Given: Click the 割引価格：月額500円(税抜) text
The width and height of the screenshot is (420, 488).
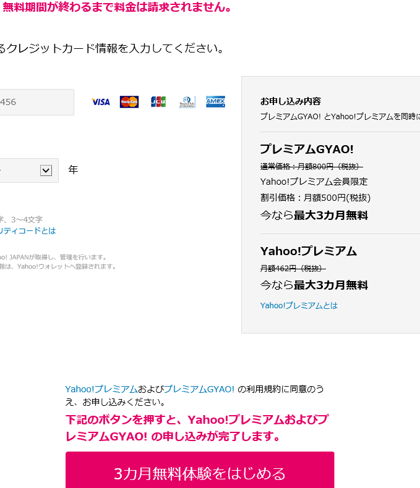Looking at the screenshot, I should (x=315, y=198).
